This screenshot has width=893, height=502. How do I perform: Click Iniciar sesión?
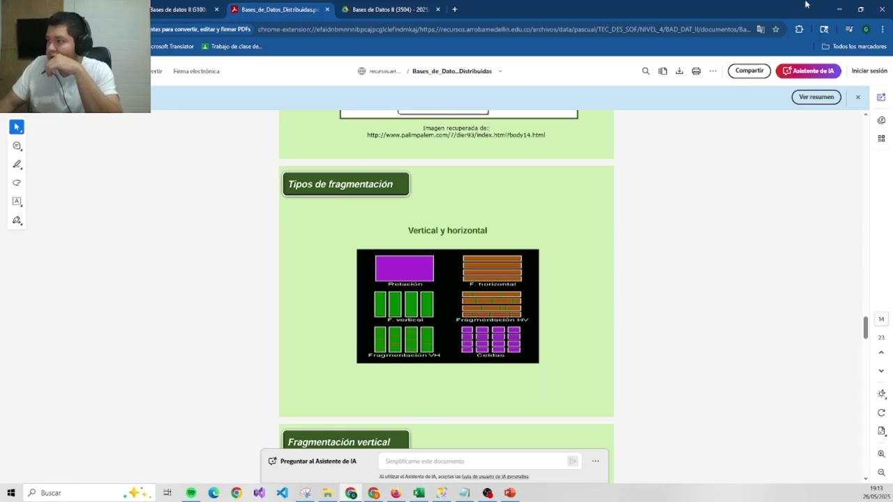(x=869, y=70)
